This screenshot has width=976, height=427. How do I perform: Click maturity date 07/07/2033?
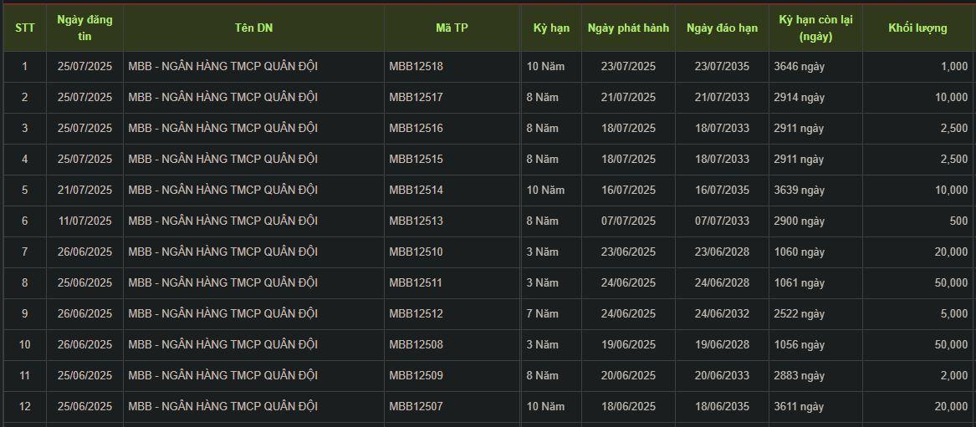722,221
